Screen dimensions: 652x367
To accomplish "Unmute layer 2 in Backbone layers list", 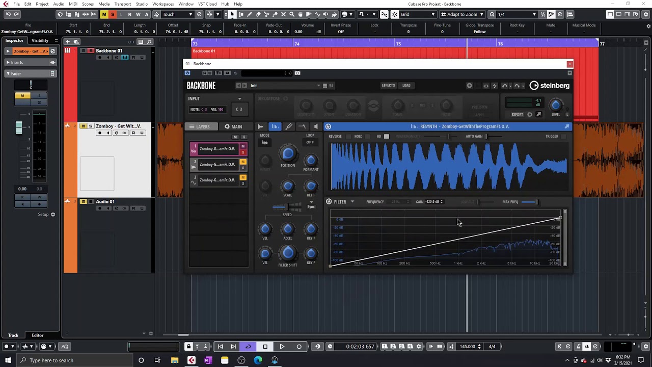I will click(243, 162).
